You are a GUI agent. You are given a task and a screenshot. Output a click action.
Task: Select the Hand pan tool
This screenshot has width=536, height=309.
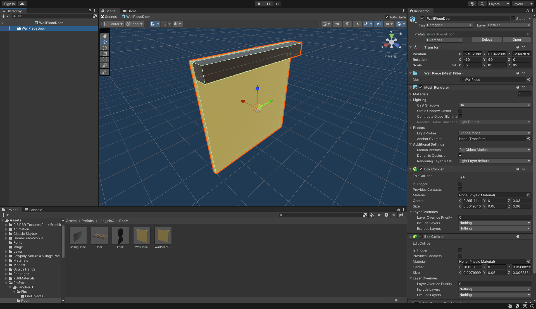(104, 36)
